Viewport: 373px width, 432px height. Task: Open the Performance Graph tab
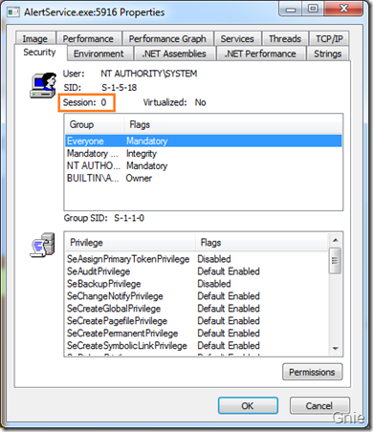[167, 38]
